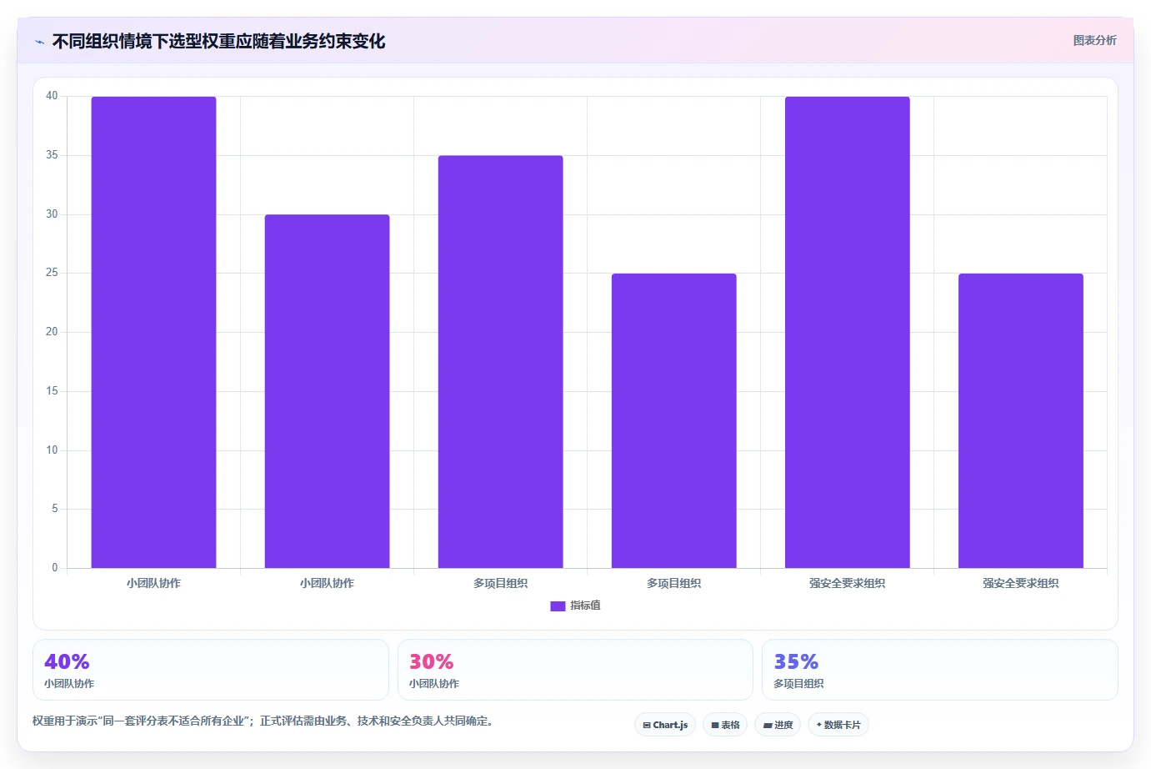The image size is (1151, 769).
Task: Click the footnote starting with 权重用于演示
Action: click(264, 721)
